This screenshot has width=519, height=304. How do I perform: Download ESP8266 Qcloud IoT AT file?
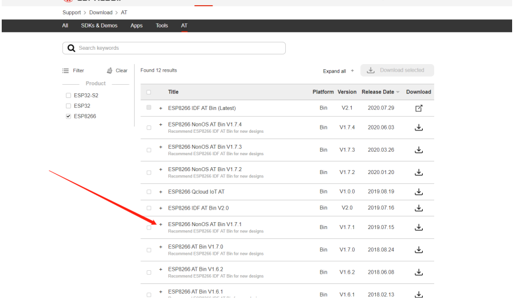pos(419,192)
